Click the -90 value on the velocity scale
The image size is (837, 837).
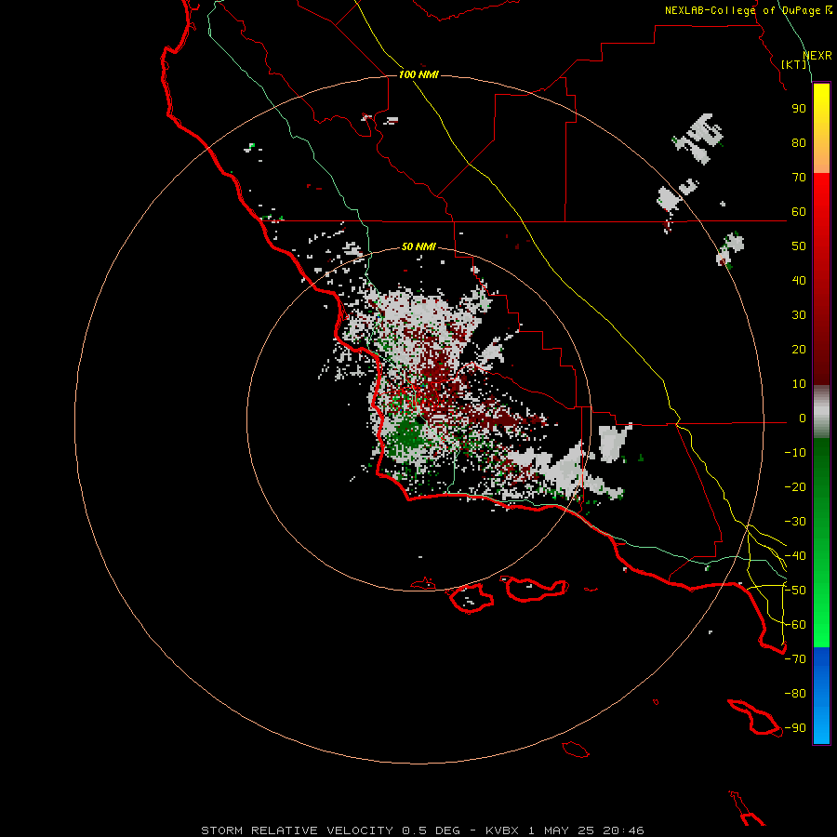click(795, 728)
